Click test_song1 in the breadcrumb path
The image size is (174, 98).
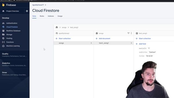pyautogui.click(x=74, y=27)
